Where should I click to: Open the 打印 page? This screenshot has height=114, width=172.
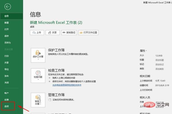pos(7,56)
